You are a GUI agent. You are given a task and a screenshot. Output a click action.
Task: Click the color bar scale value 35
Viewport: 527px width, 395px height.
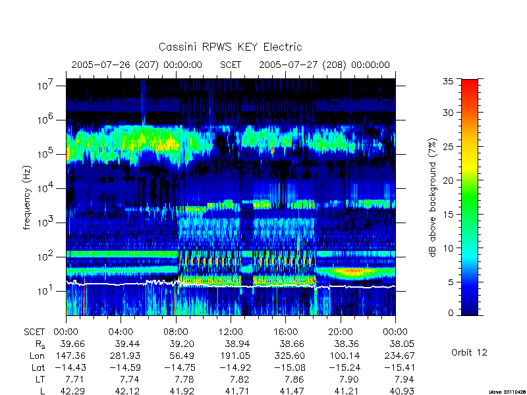coord(448,81)
